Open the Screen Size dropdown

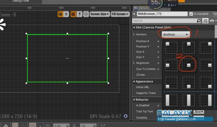[99, 14]
